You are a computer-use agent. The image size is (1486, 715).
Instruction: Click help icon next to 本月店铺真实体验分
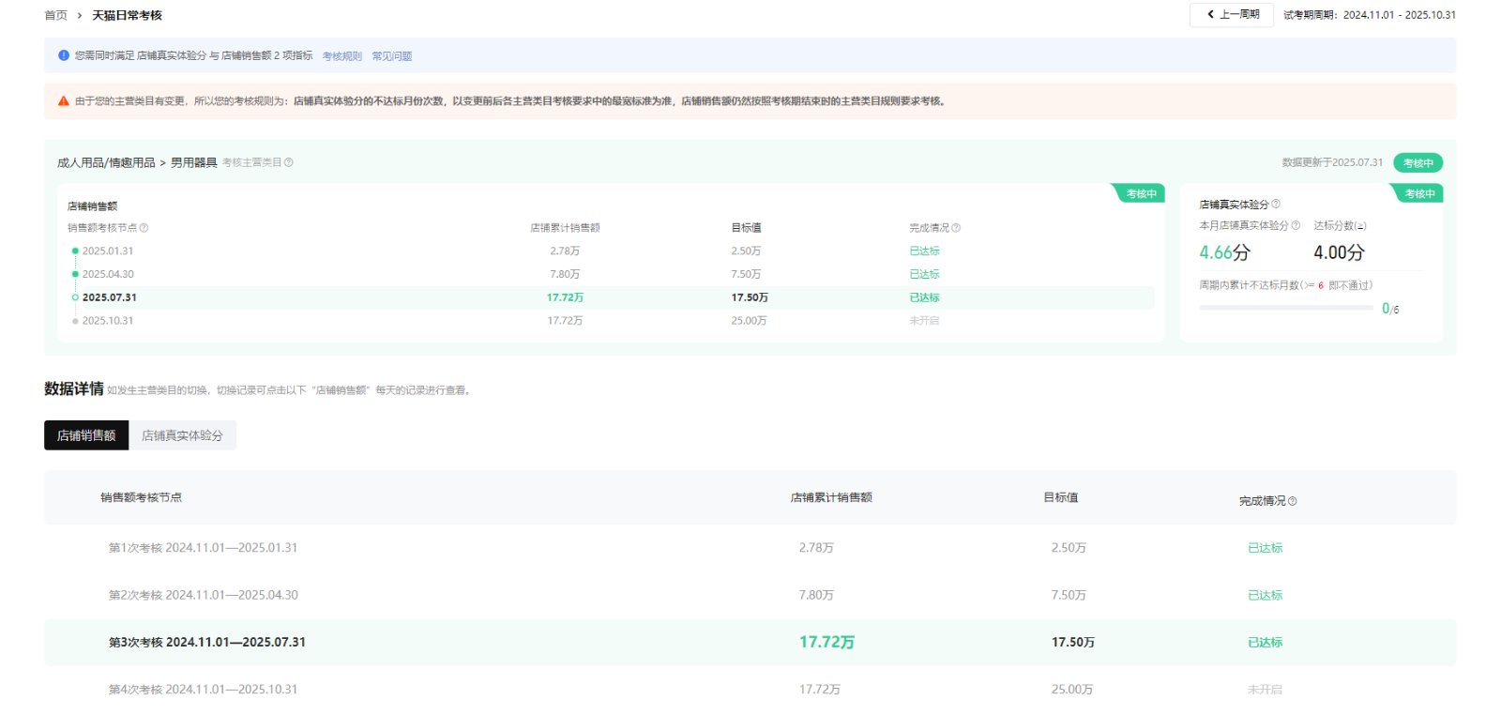(x=1296, y=225)
